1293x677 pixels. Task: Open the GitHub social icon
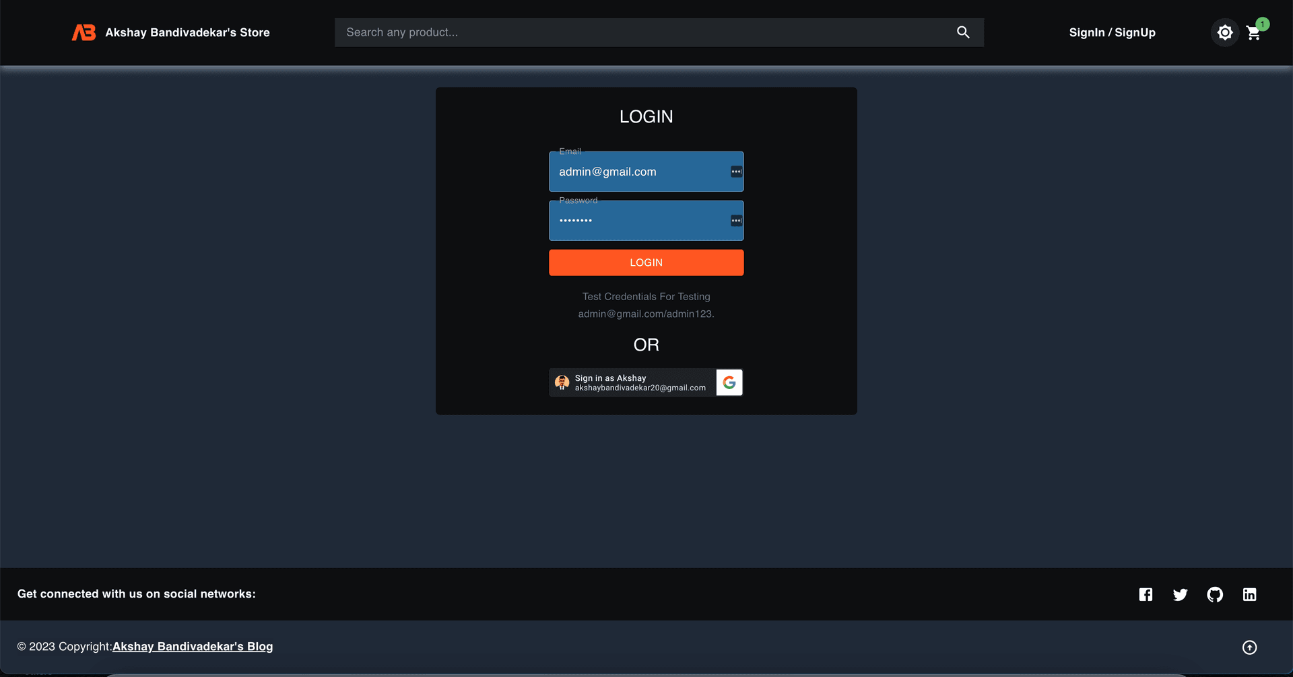click(1215, 594)
